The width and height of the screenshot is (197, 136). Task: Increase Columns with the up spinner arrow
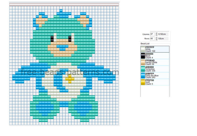tap(157, 33)
